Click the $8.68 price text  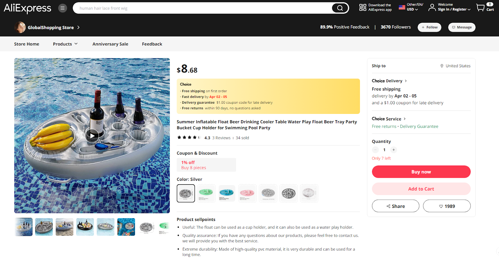[x=187, y=69]
